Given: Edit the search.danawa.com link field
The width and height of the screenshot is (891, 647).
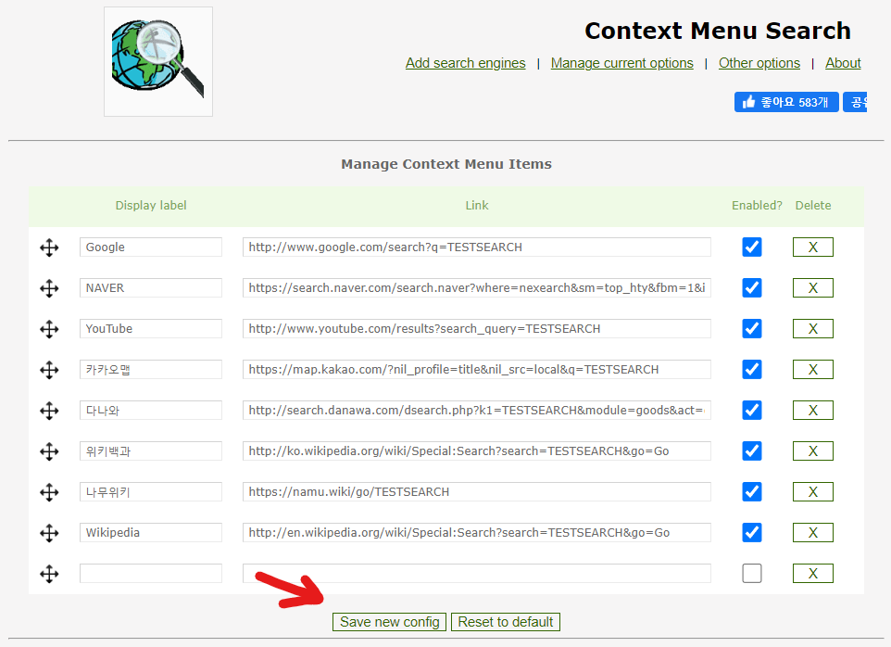Looking at the screenshot, I should pos(477,411).
